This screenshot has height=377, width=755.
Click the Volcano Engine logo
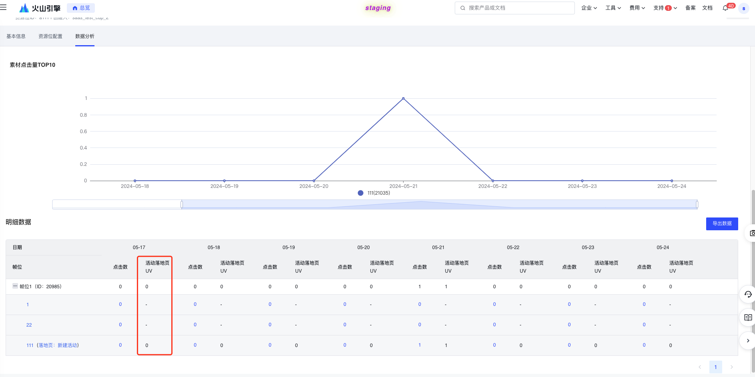coord(40,8)
